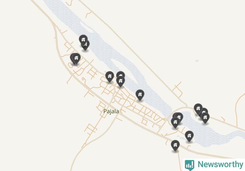The height and width of the screenshot is (171, 245).
Task: Select the lone house marker beside the southeast river bend
Action: click(x=189, y=136)
